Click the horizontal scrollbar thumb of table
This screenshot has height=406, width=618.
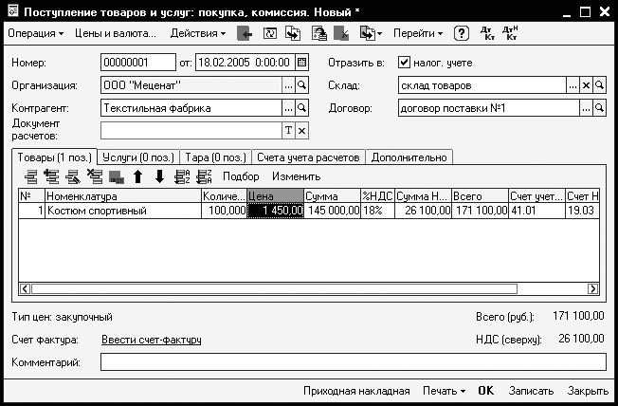pos(274,288)
